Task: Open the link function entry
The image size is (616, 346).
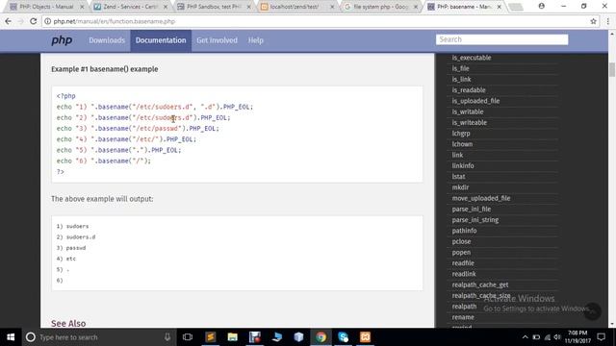Action: tap(457, 155)
